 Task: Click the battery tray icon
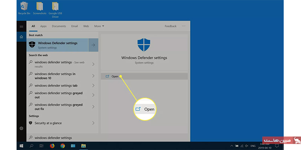pos(237,146)
